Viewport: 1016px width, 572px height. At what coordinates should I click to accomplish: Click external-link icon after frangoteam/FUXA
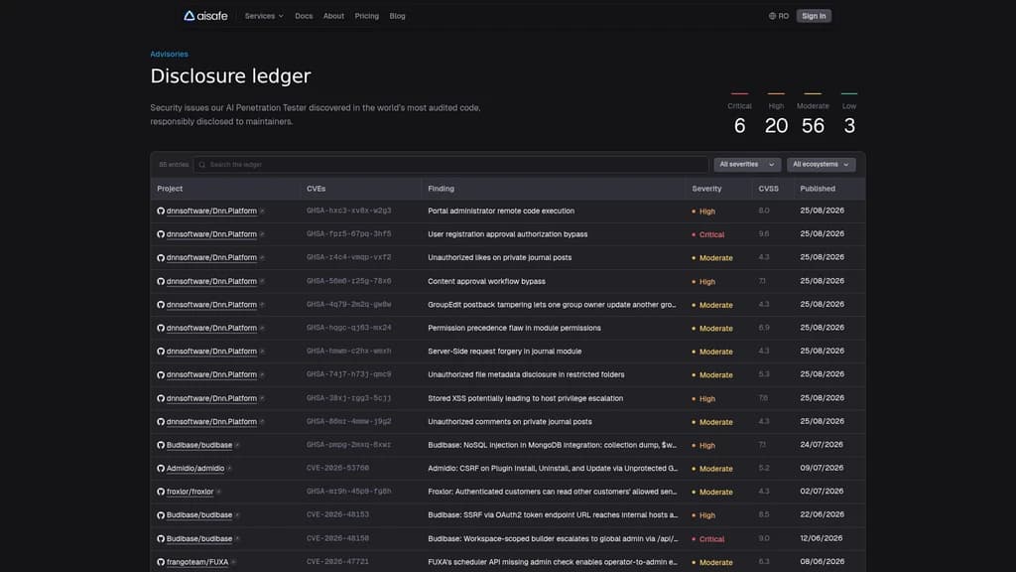point(233,562)
